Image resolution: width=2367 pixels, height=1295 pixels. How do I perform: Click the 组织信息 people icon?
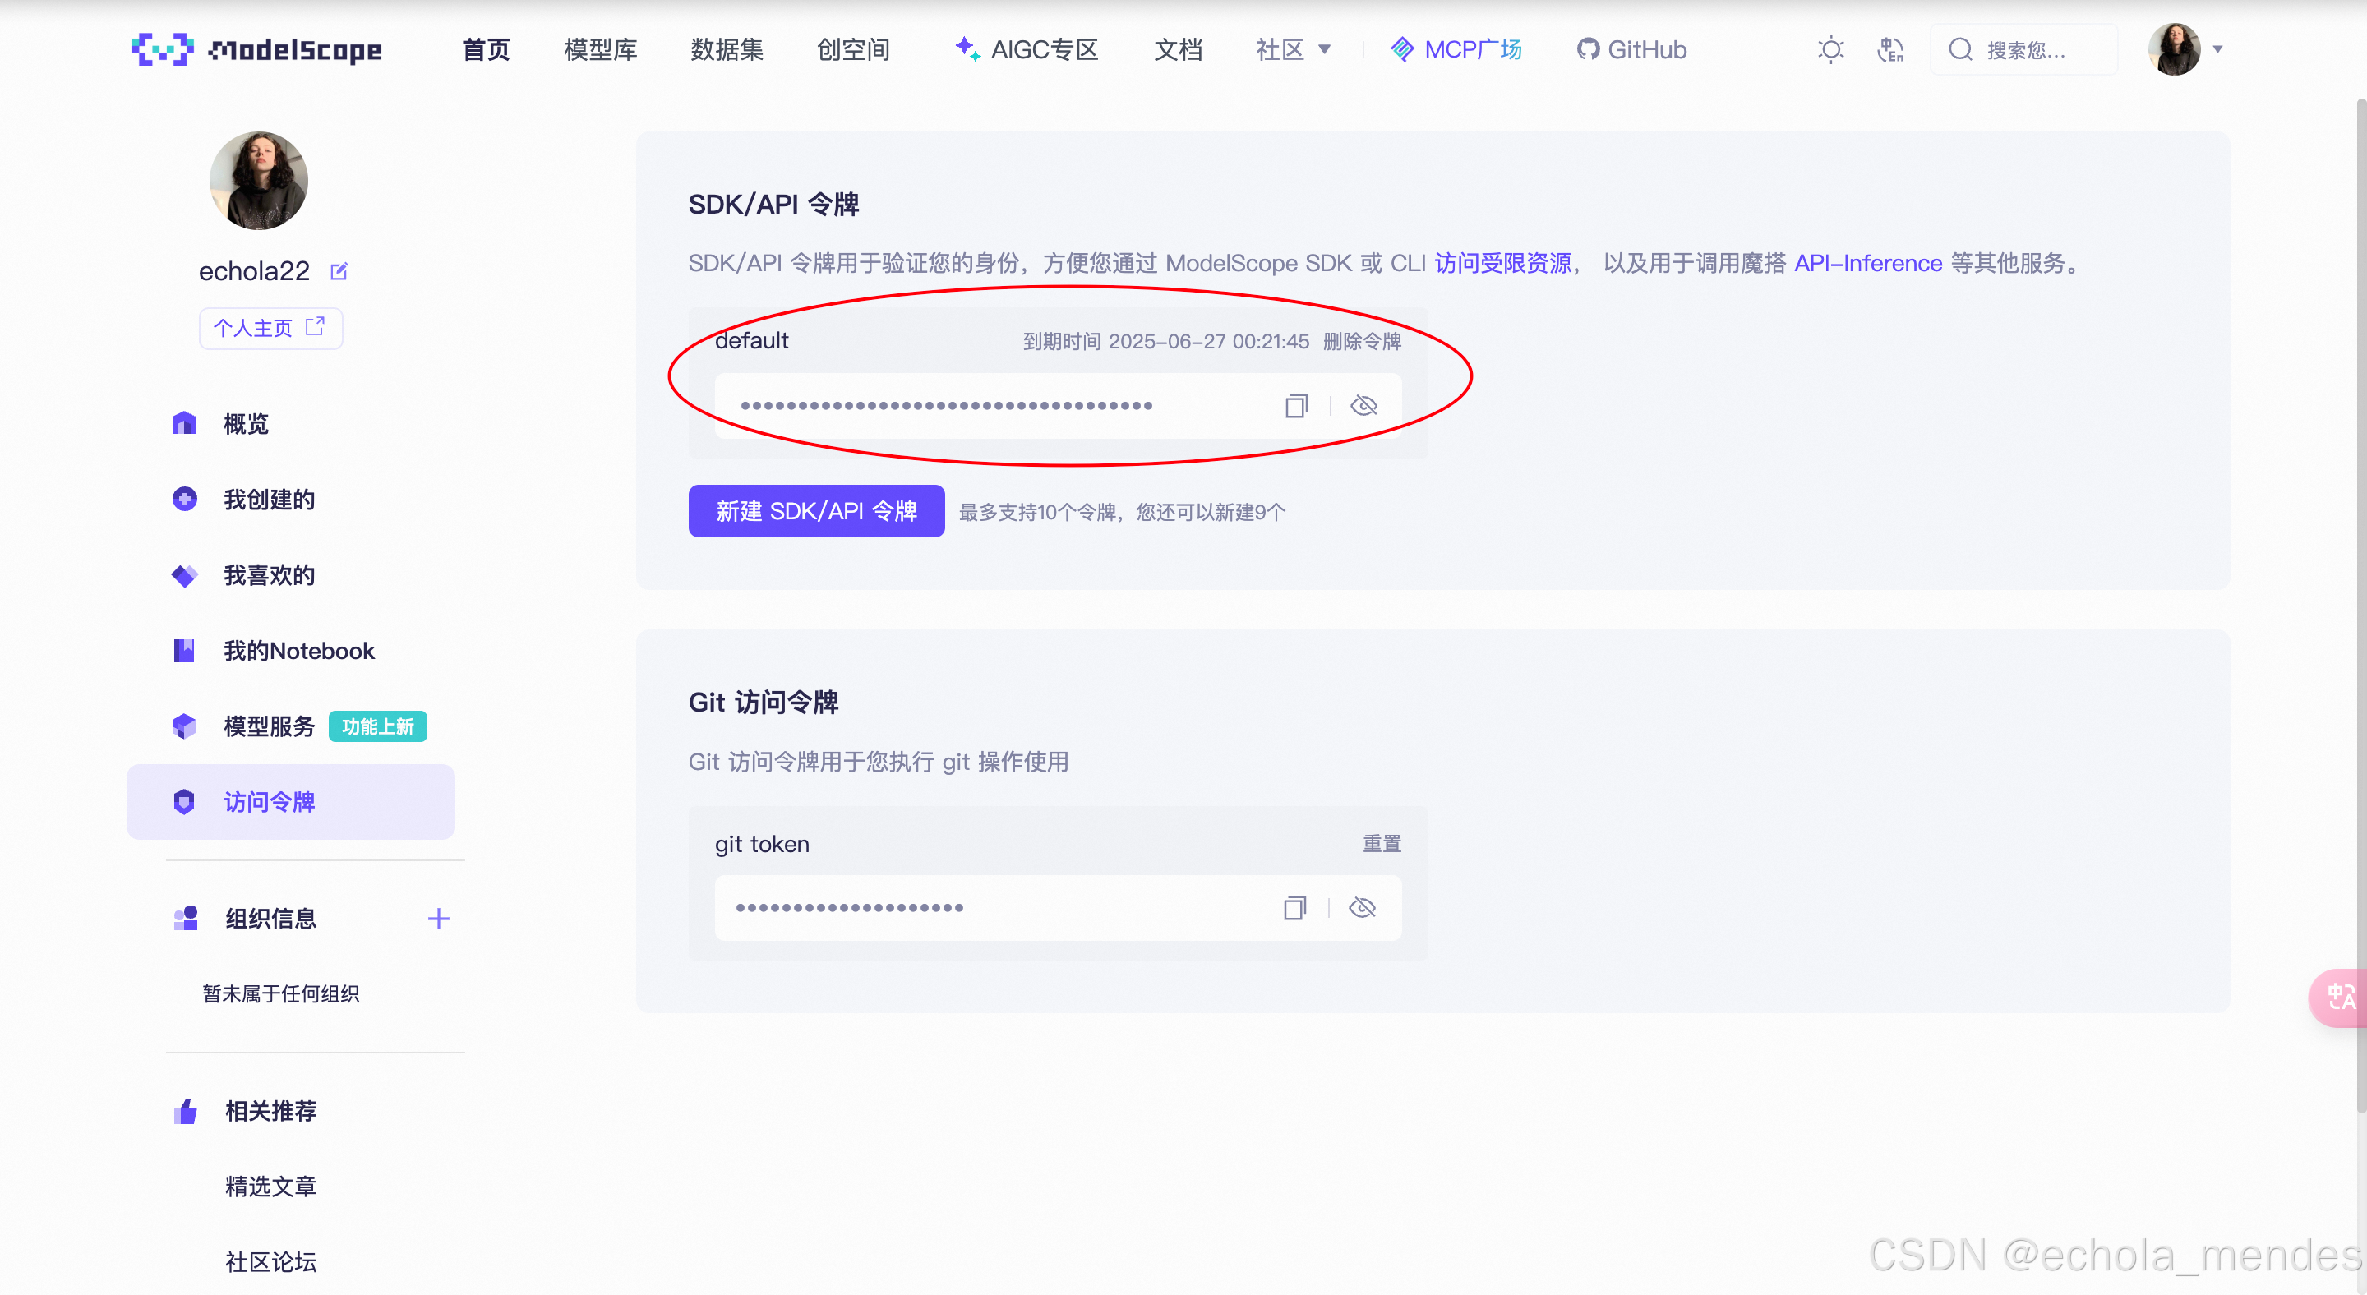[x=186, y=919]
